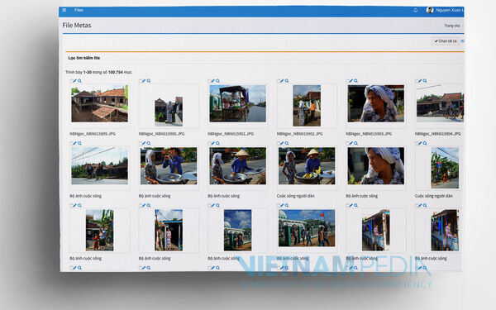Open the mosque with red flag thumbnail

(x=307, y=228)
